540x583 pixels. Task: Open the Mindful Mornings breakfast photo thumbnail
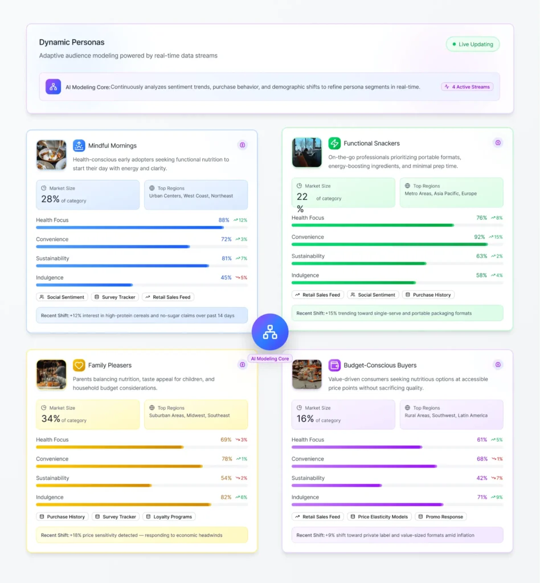(51, 155)
